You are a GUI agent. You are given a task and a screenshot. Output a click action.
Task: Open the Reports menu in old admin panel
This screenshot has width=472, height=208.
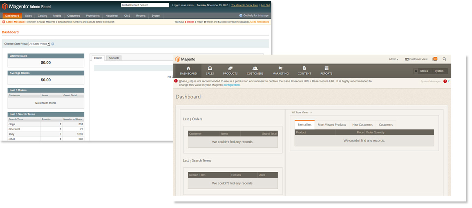click(141, 15)
